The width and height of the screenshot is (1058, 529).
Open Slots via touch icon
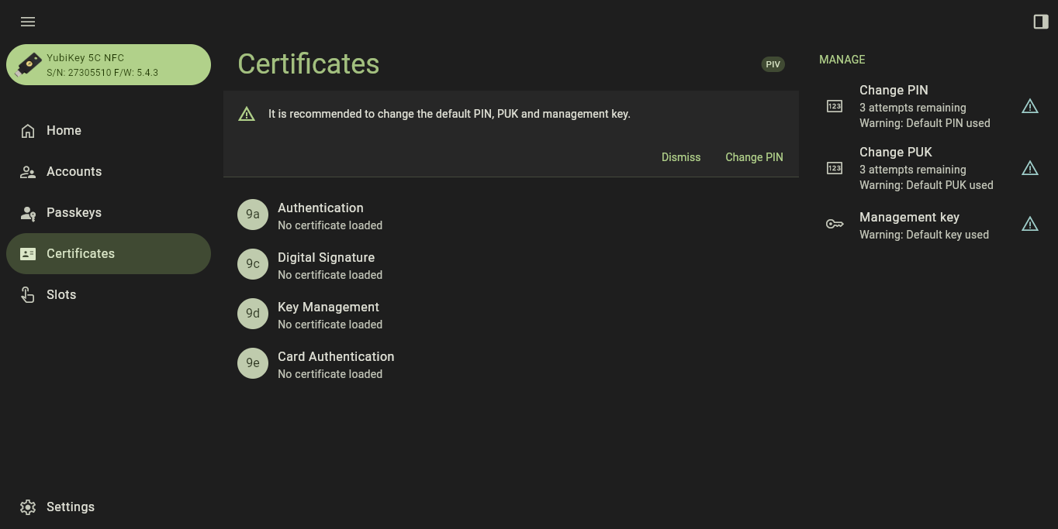coord(28,295)
